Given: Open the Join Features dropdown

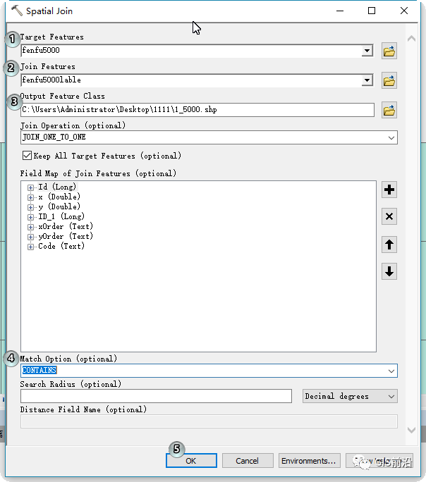Looking at the screenshot, I should pyautogui.click(x=367, y=80).
